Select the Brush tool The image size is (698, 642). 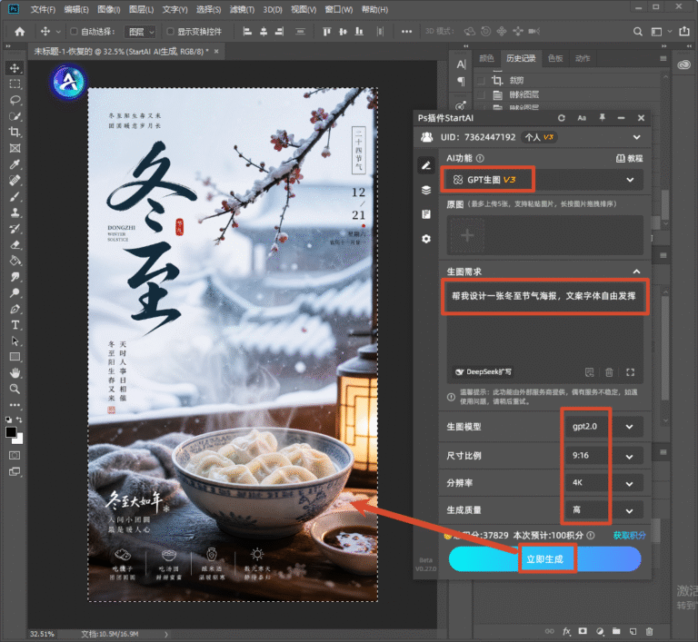tap(15, 197)
